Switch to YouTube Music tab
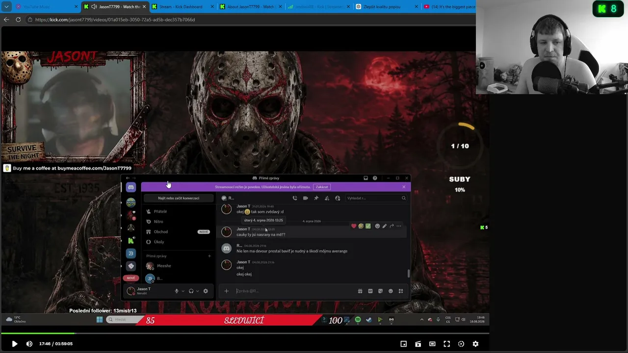Viewport: 628px width, 353px height. click(46, 7)
